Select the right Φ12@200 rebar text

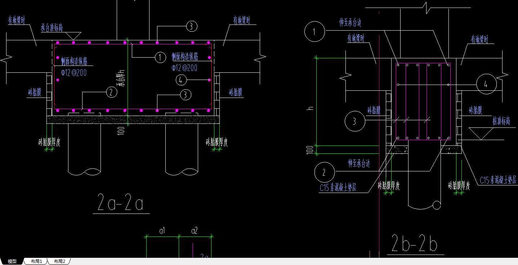tap(184, 68)
